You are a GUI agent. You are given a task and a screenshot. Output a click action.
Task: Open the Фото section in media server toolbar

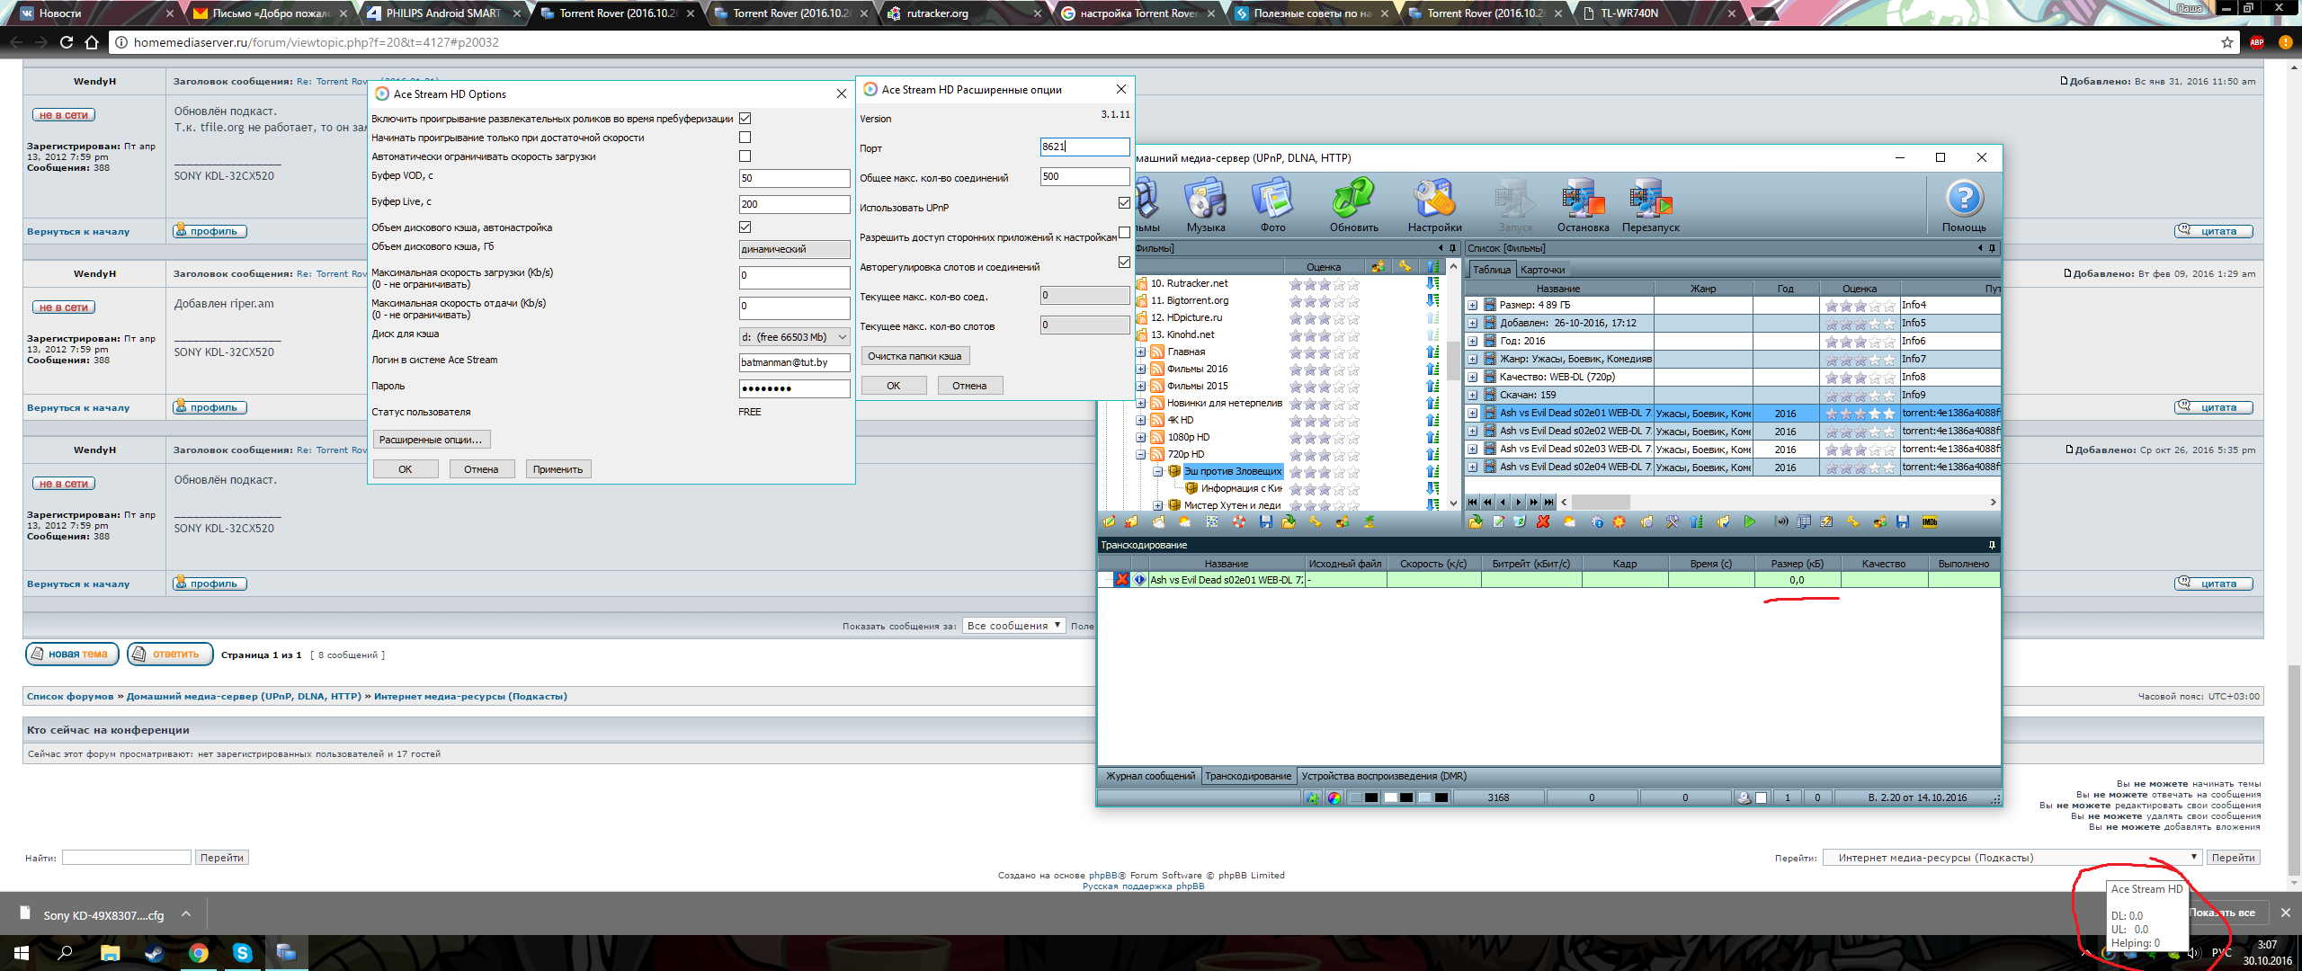pos(1272,205)
